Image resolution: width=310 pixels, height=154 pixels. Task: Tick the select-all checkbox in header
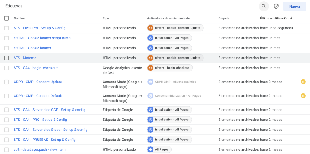coord(7,18)
